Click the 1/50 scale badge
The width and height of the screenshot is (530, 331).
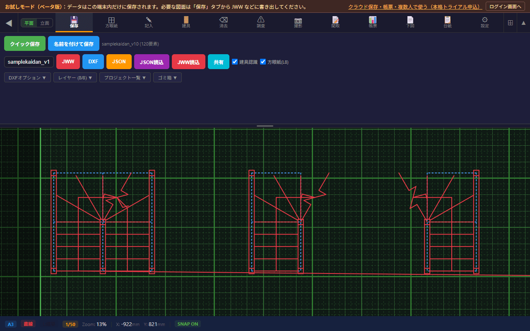(x=70, y=324)
